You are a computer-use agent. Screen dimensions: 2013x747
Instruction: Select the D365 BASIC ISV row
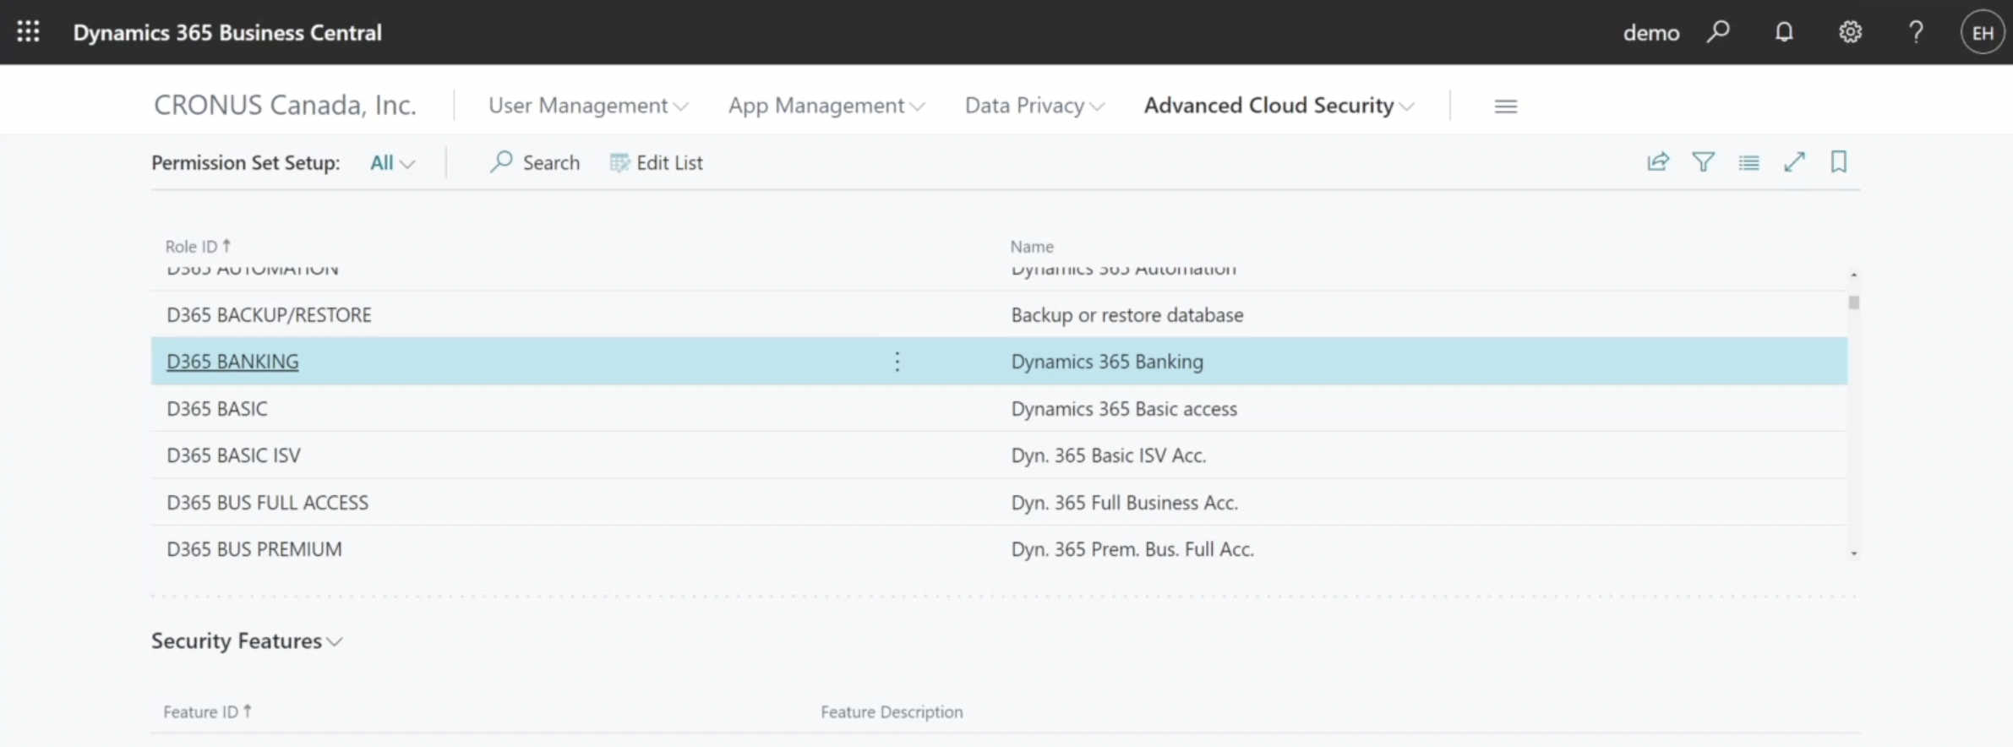(999, 455)
